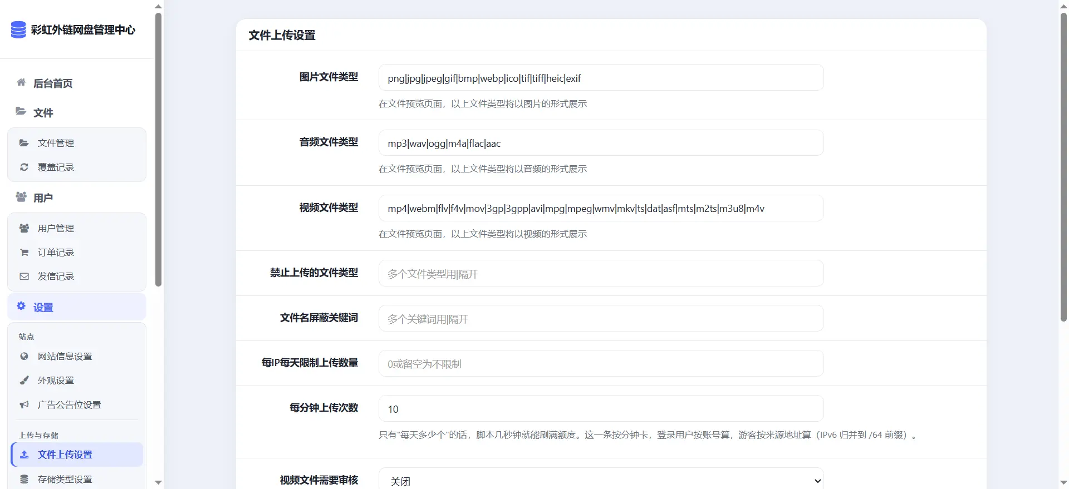Screen dimensions: 1069x489
Task: Click the blue database logo icon
Action: pyautogui.click(x=18, y=29)
